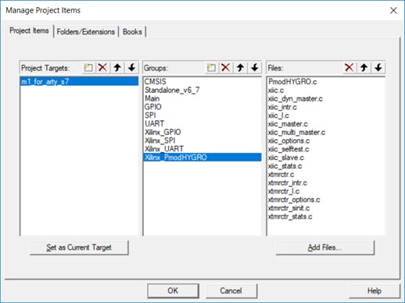This screenshot has height=303, width=405.
Task: Select file xiic_stats.c
Action: point(326,166)
